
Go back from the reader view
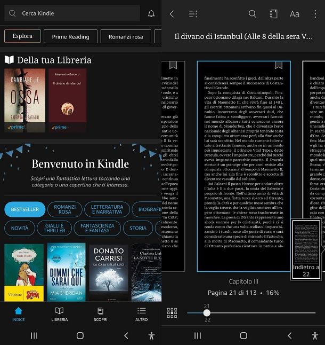coord(172,14)
